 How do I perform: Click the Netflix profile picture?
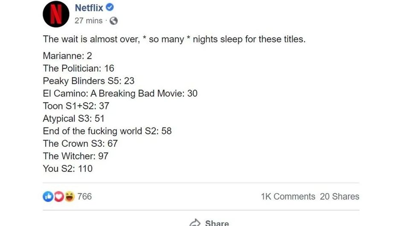[x=56, y=14]
